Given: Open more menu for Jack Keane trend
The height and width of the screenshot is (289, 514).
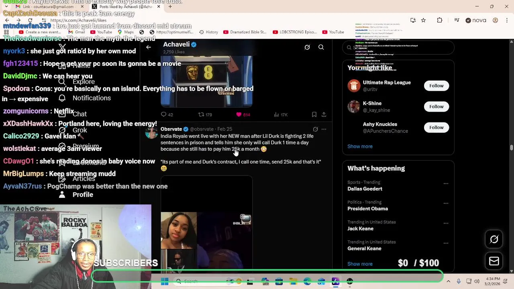Looking at the screenshot, I should click(x=446, y=223).
